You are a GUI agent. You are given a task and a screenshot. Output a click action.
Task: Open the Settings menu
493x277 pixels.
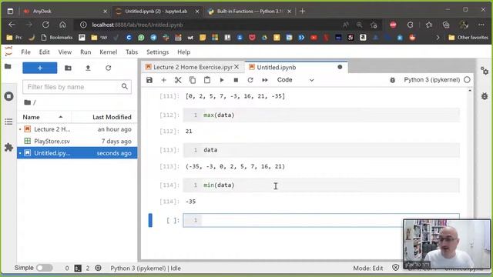(157, 52)
